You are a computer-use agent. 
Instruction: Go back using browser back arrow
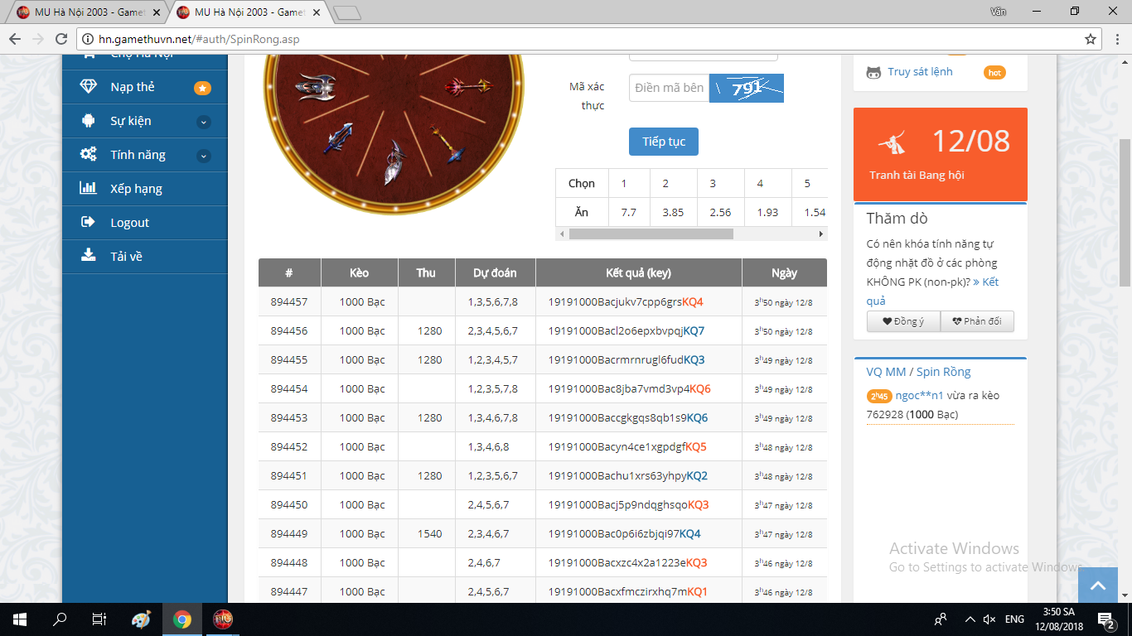[15, 39]
